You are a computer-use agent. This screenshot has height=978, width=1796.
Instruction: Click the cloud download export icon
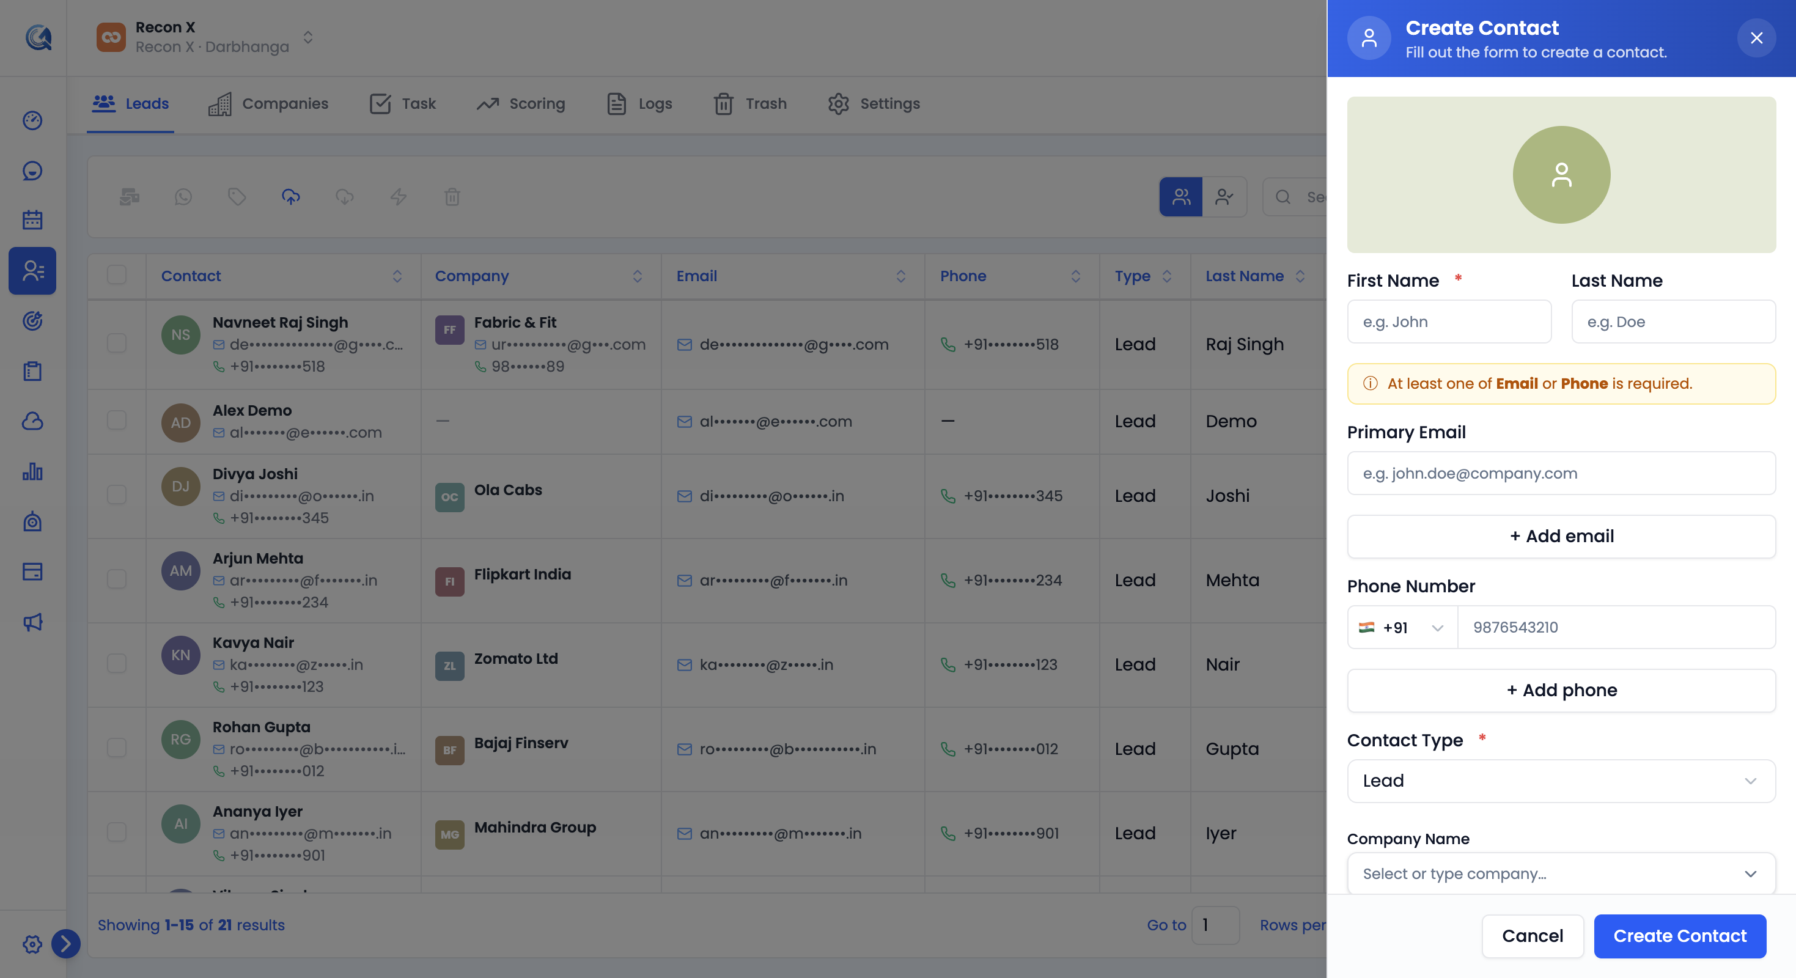coord(344,197)
